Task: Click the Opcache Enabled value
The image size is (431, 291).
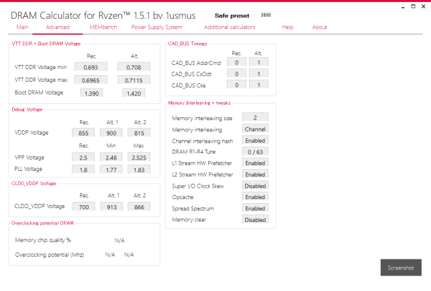Action: coord(255,196)
